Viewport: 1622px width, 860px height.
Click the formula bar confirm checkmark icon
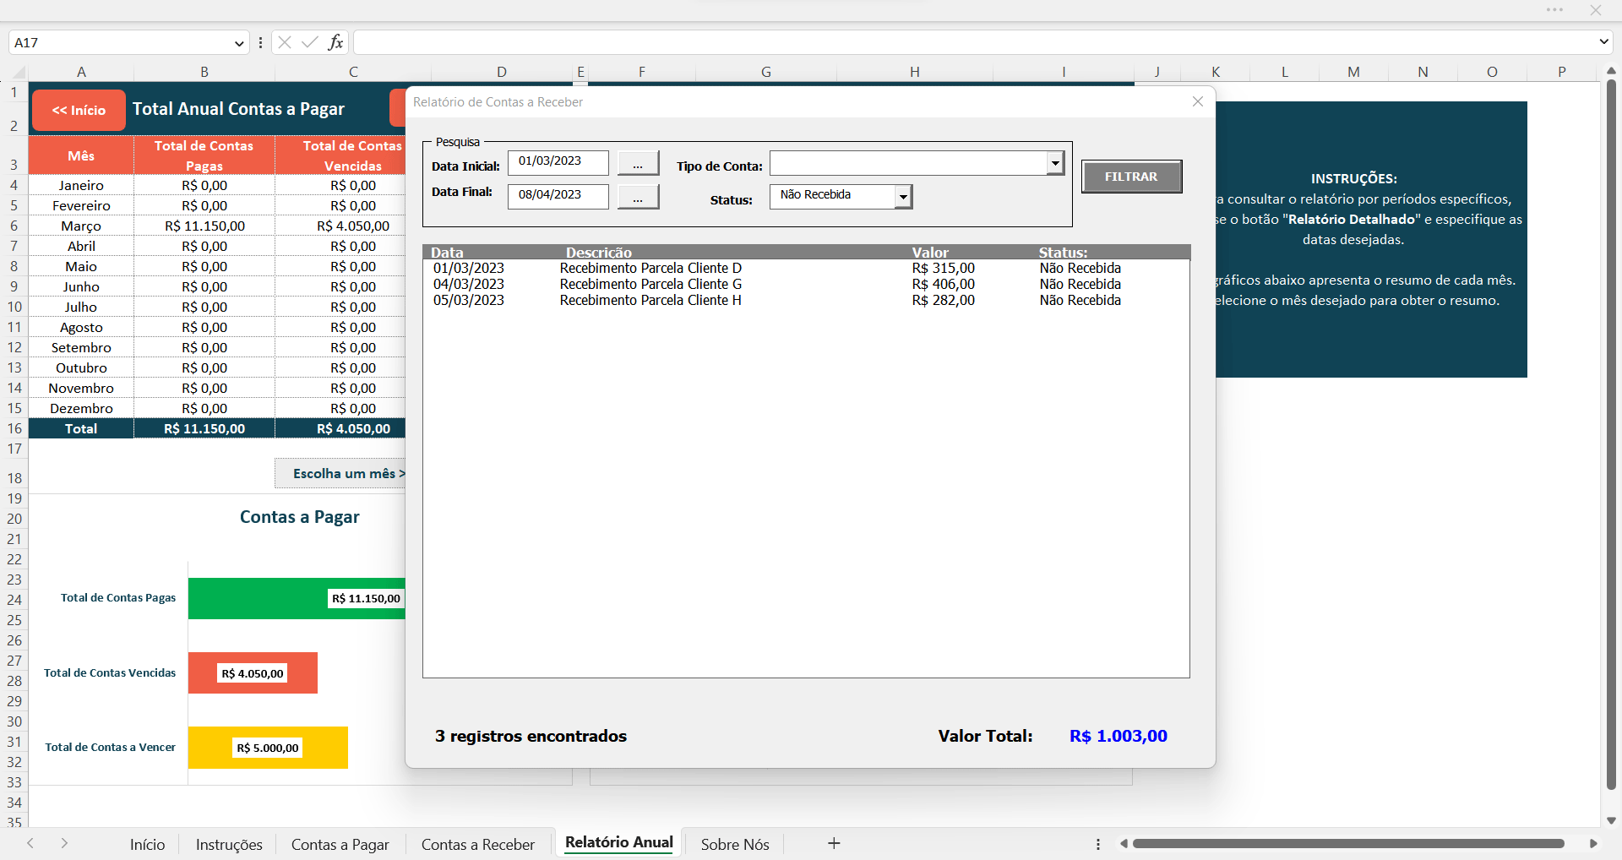pos(310,42)
